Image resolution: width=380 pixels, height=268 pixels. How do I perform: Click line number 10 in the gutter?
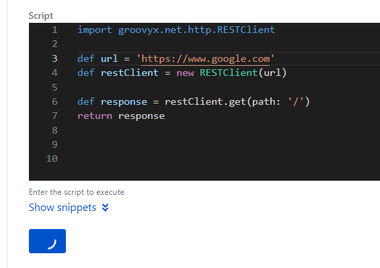tap(52, 159)
